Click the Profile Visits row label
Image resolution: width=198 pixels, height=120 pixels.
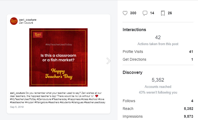pos(133,52)
